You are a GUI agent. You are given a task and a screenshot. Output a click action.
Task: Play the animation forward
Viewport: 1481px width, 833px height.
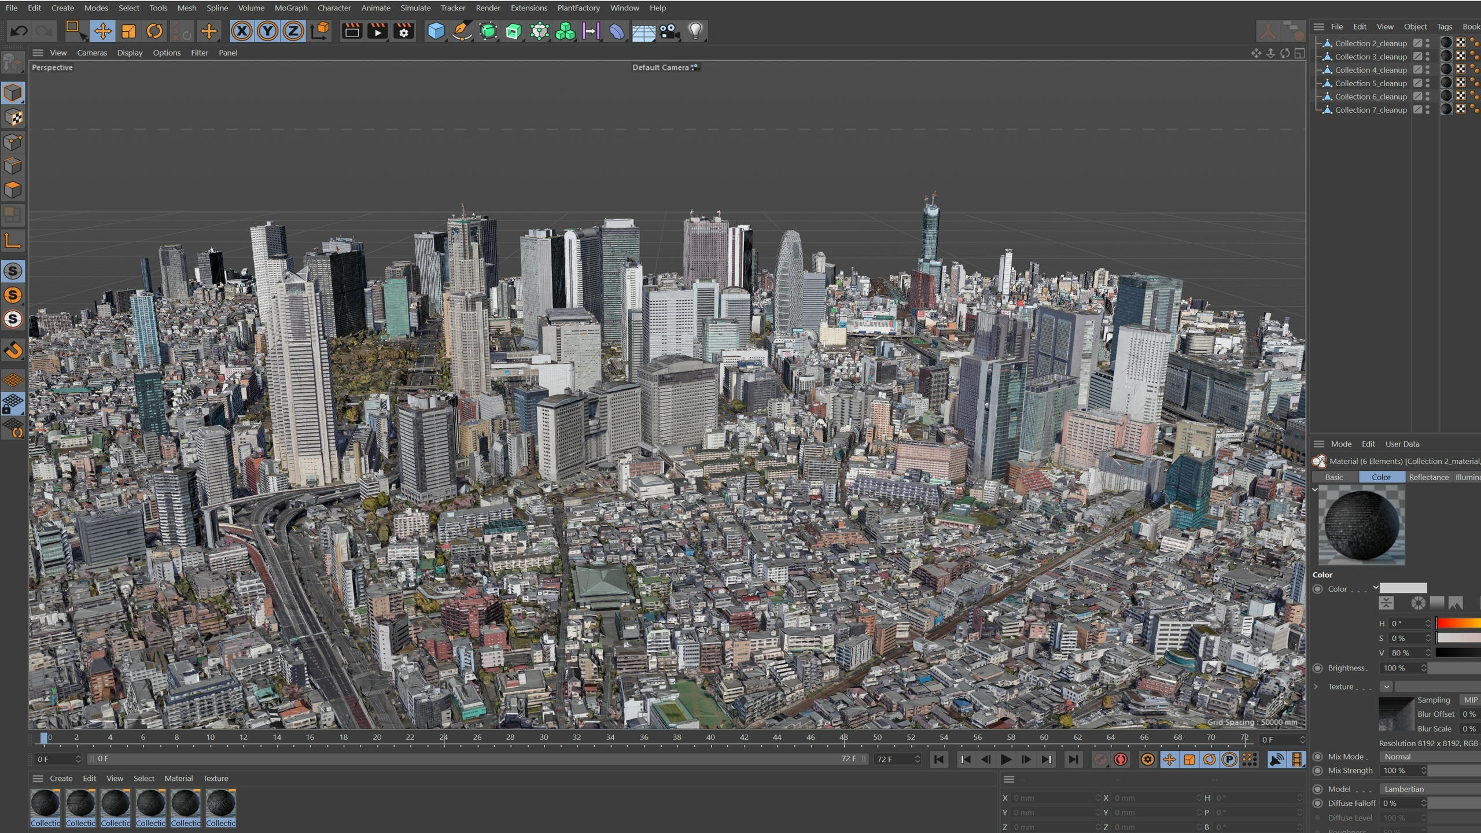pos(1005,760)
